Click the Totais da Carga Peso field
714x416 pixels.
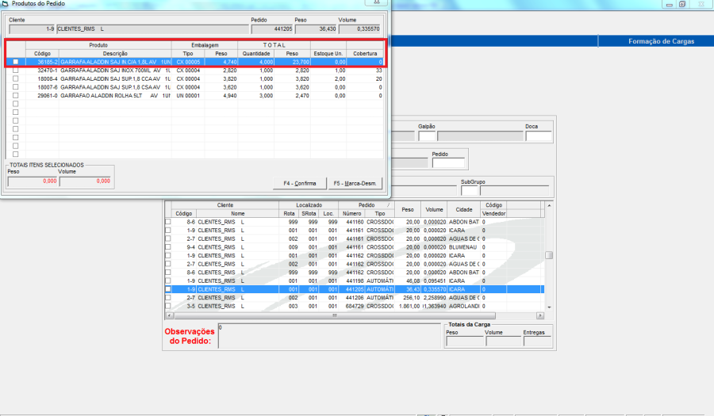(x=464, y=341)
